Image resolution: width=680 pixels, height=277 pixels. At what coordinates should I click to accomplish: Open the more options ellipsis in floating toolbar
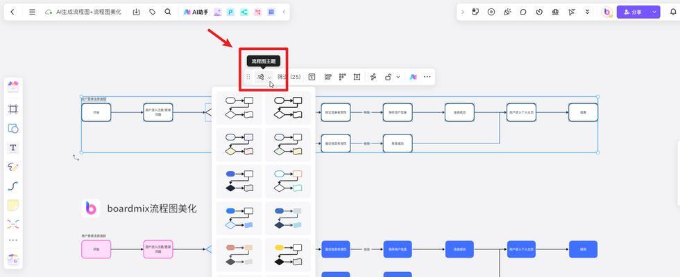(x=427, y=77)
